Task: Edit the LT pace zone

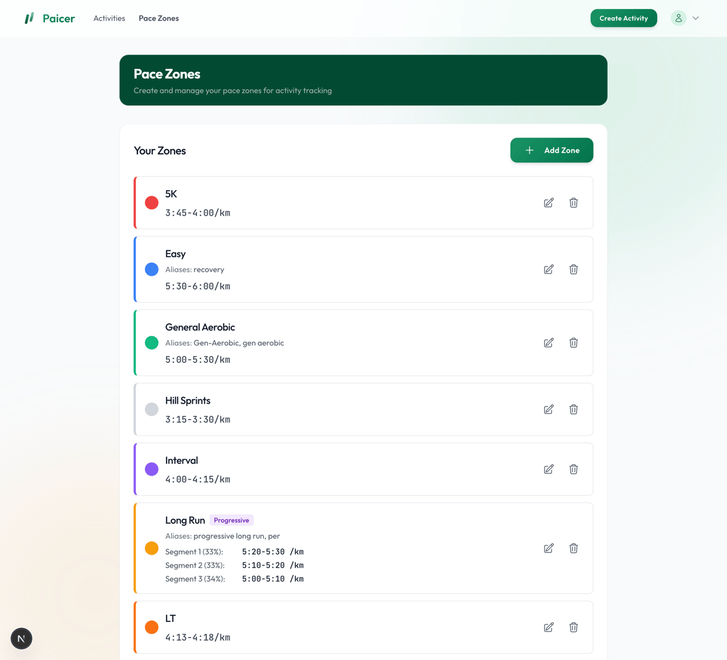Action: (548, 627)
